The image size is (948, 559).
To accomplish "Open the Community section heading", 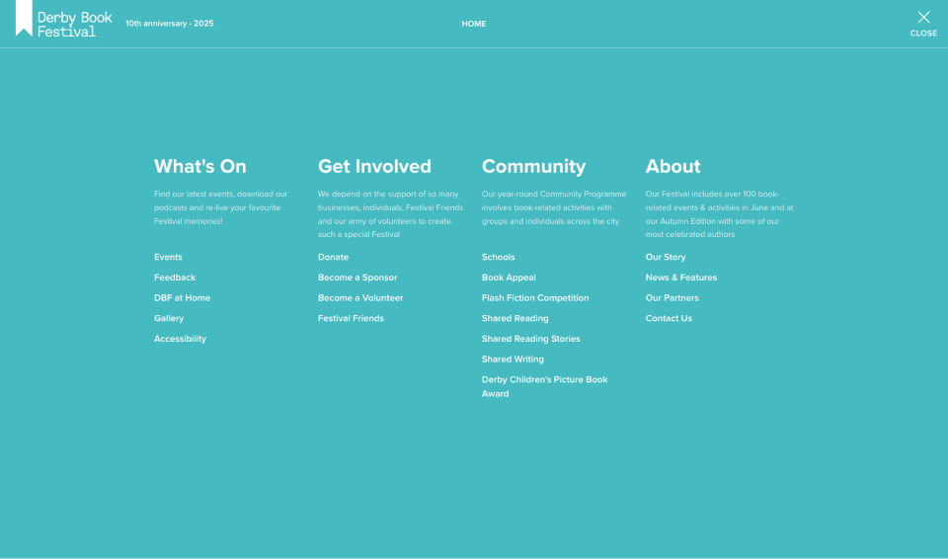I will pos(534,166).
